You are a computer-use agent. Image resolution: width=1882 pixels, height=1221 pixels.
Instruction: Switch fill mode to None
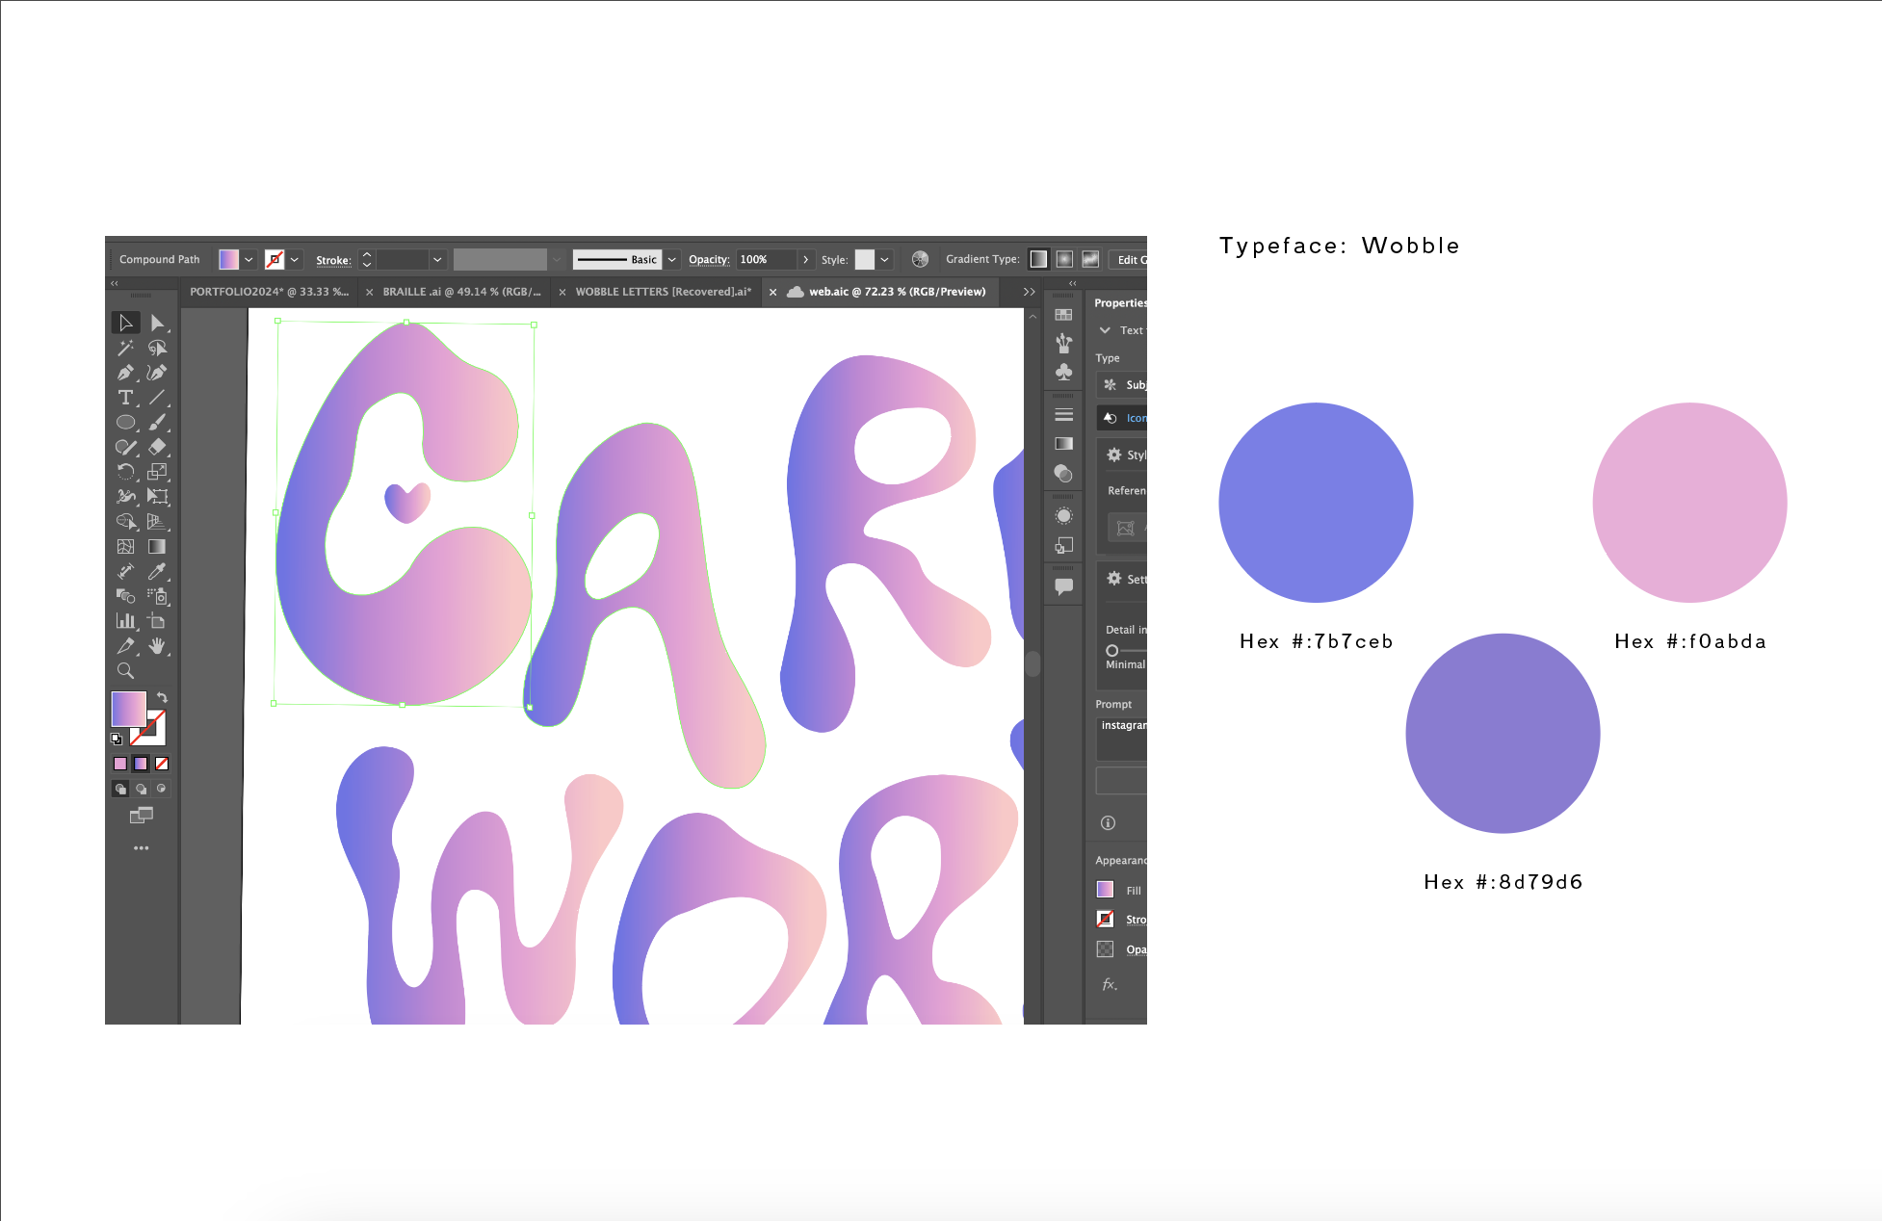pyautogui.click(x=162, y=764)
